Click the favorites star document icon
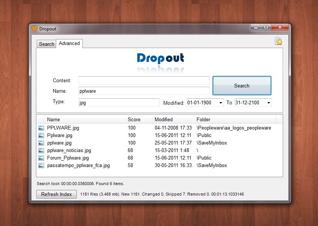318x226 pixels. point(278,41)
